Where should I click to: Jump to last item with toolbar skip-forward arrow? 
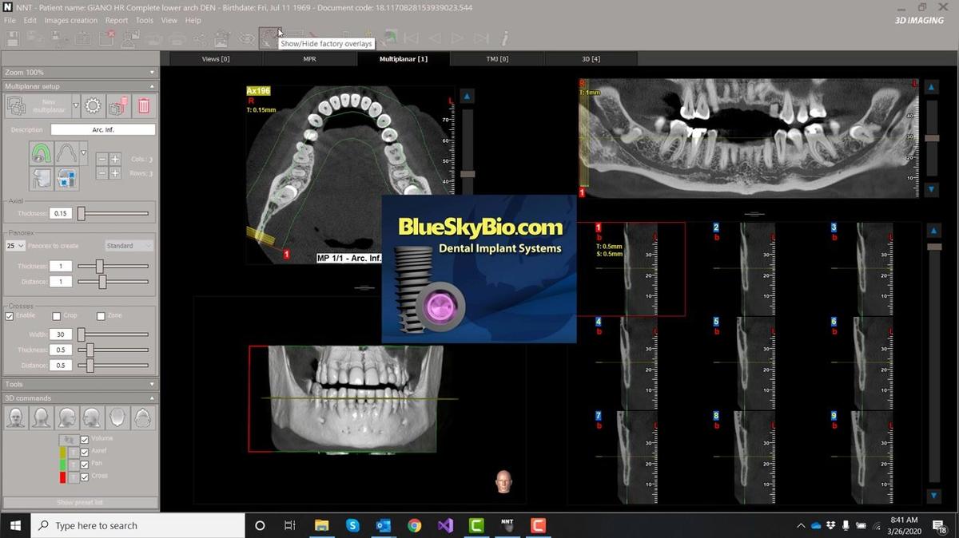point(481,38)
